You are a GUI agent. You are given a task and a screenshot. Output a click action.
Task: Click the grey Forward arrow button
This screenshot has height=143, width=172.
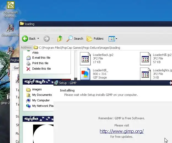[x=47, y=39]
